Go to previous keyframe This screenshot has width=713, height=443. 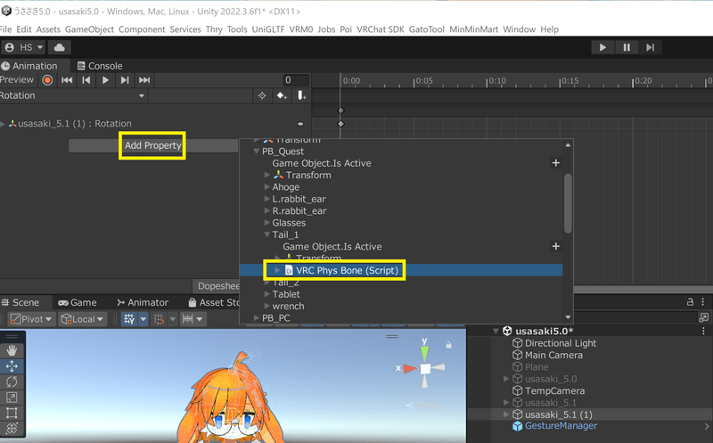tap(86, 80)
